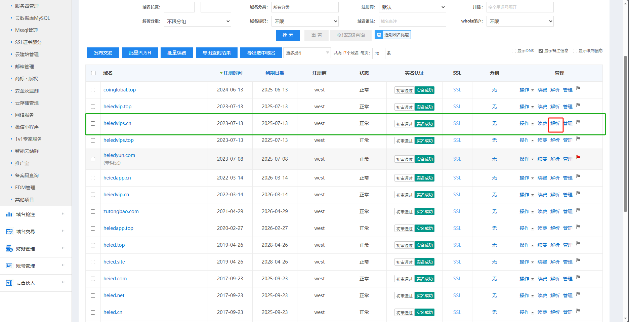Click the 账号管理 sidebar icon
This screenshot has width=629, height=322.
pyautogui.click(x=9, y=266)
